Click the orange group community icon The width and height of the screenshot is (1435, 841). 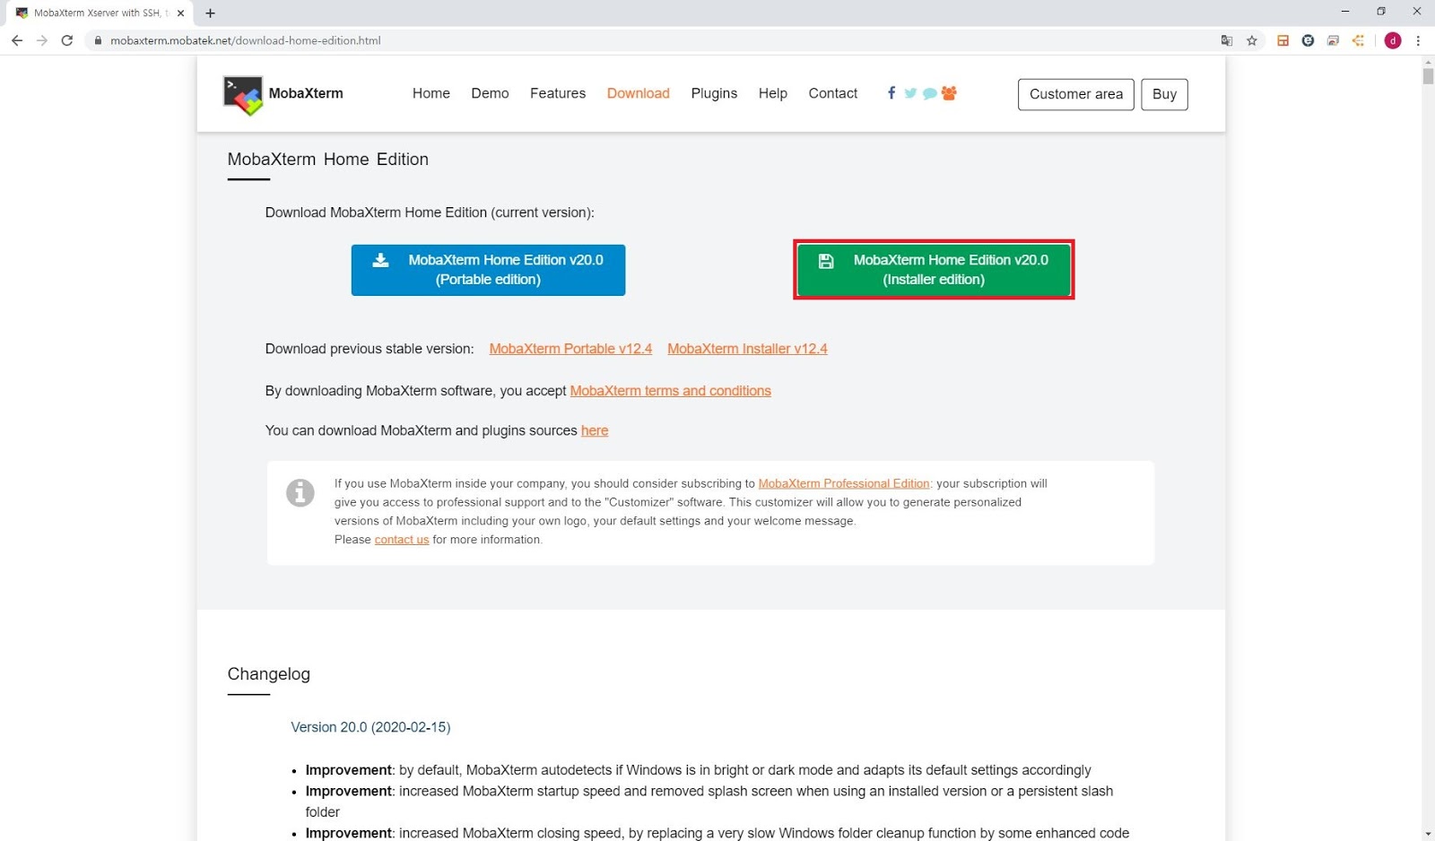click(949, 93)
